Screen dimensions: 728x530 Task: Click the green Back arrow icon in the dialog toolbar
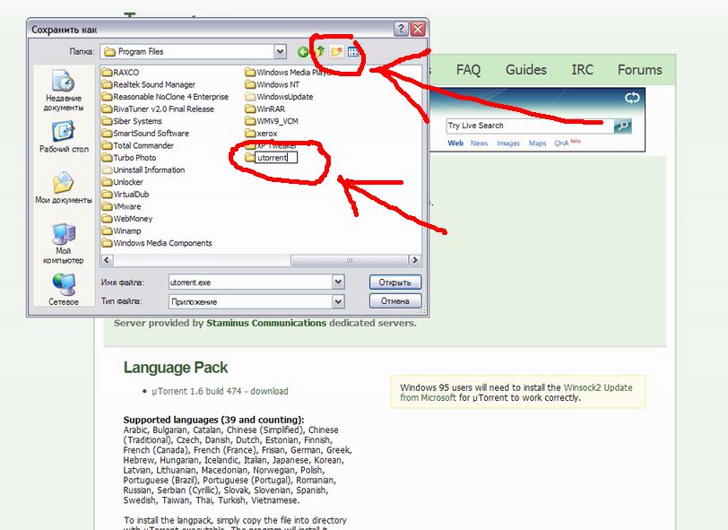coord(303,52)
